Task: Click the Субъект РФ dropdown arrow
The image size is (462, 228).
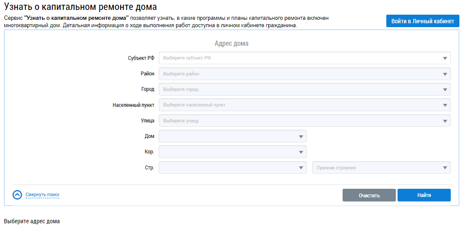Action: click(x=445, y=58)
